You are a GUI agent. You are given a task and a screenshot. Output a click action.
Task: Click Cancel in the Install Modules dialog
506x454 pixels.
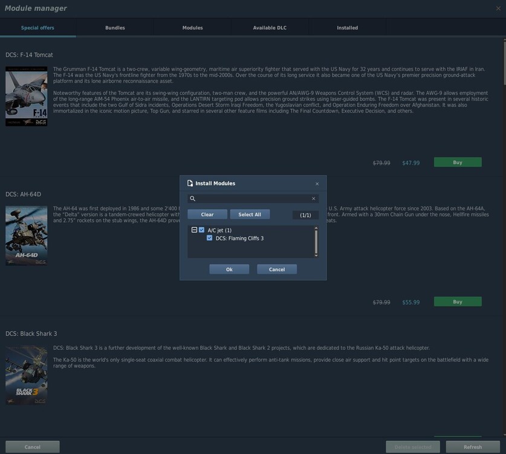click(277, 269)
